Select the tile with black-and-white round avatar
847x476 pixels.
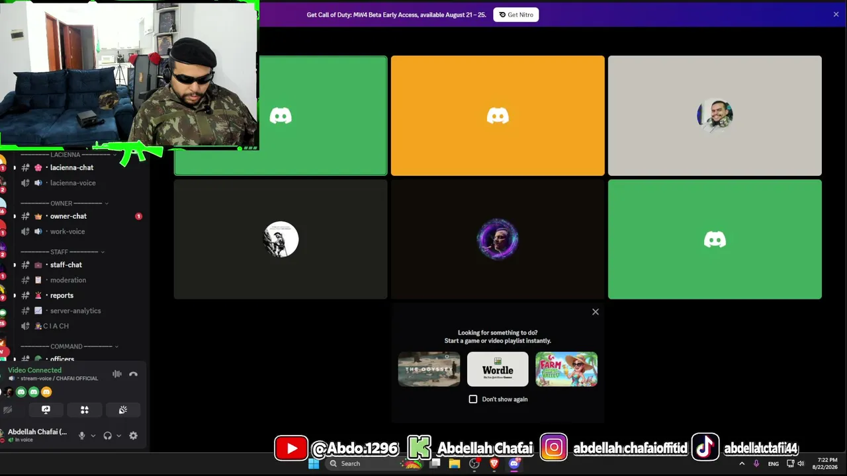[281, 239]
